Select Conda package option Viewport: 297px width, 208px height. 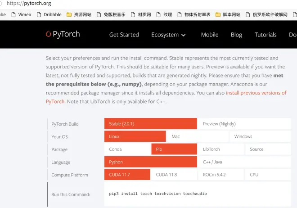pyautogui.click(x=127, y=149)
